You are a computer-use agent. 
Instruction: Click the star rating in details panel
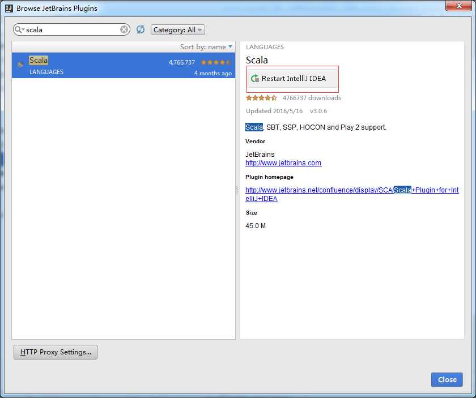(x=261, y=98)
